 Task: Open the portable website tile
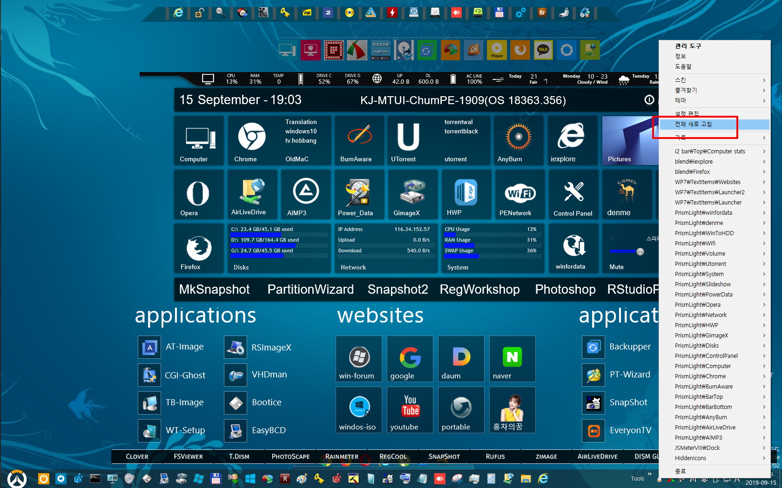461,410
